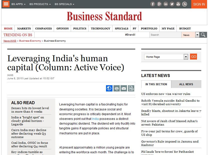Open the OPINION section

click(x=63, y=29)
